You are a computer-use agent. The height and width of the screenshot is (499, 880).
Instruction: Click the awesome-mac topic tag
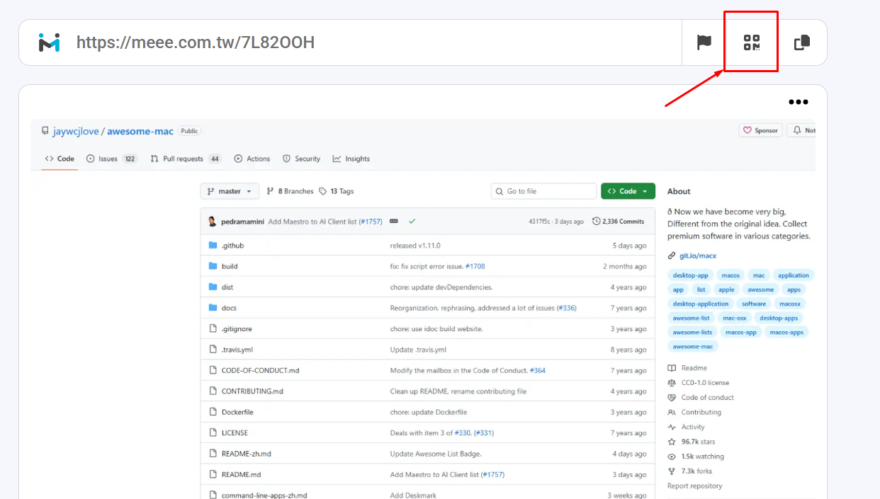693,346
